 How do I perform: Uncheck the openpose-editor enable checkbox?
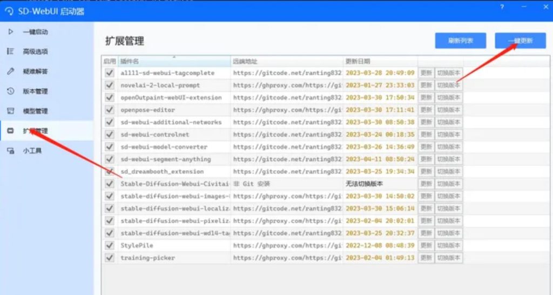click(x=110, y=110)
